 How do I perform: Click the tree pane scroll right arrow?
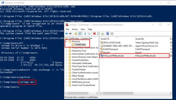pos(97,93)
